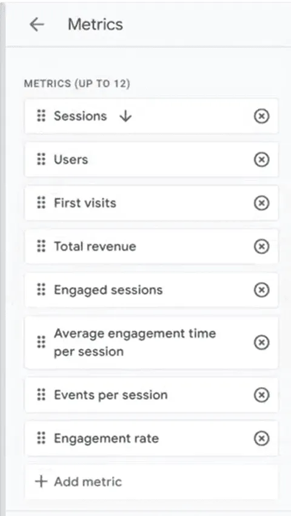291x516 pixels.
Task: Click the drag handle of Engaged sessions
Action: click(x=41, y=290)
